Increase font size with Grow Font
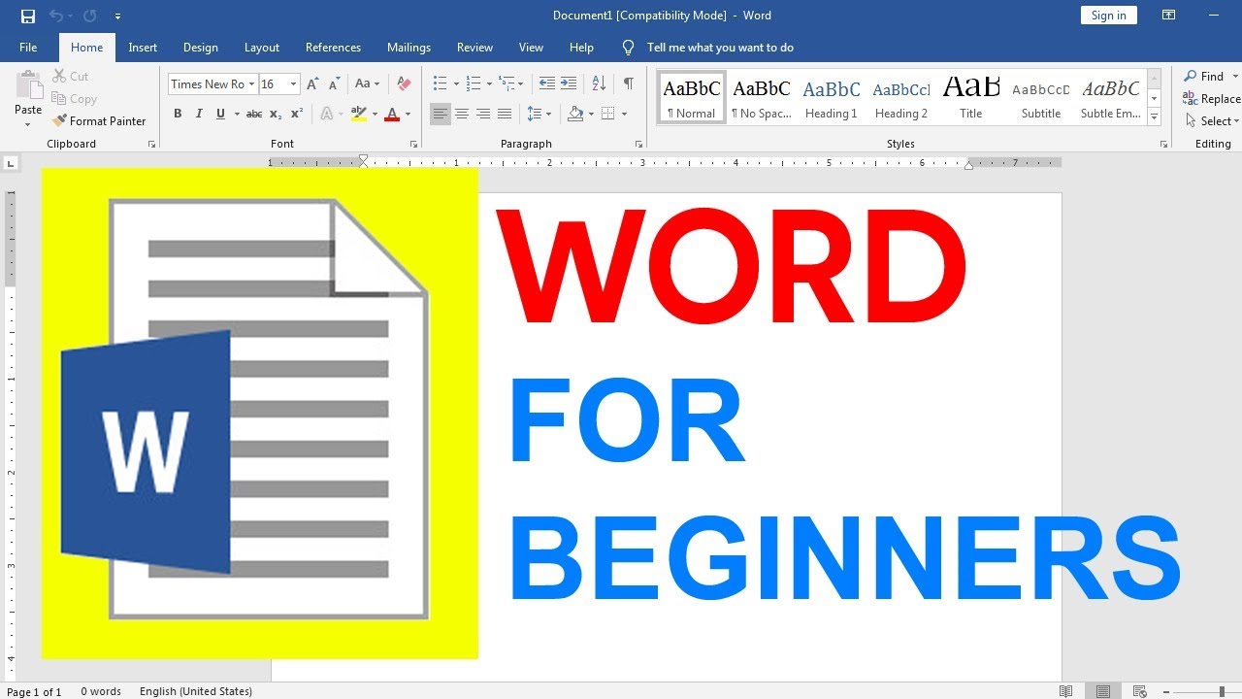This screenshot has width=1242, height=699. pyautogui.click(x=312, y=84)
